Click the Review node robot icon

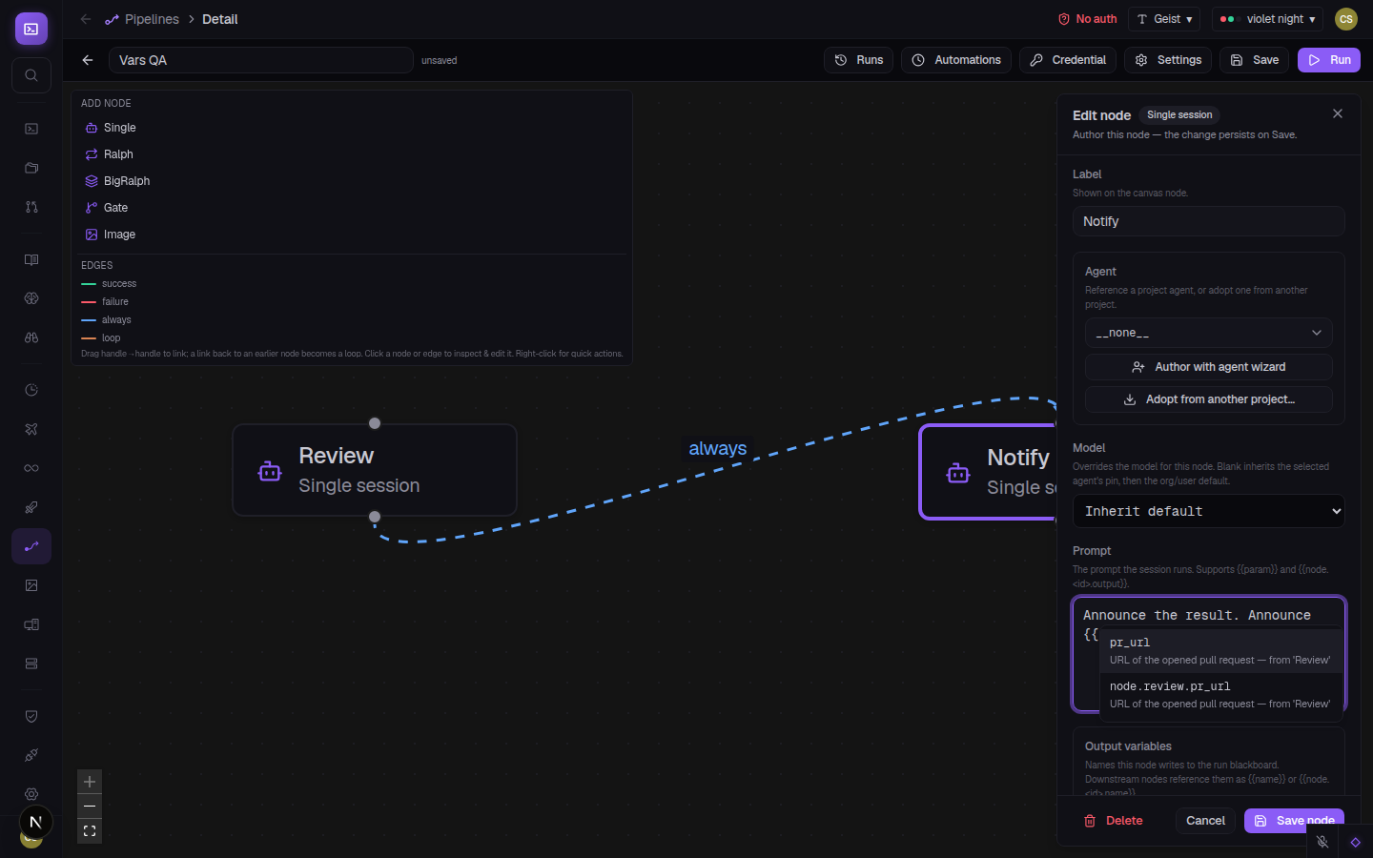(270, 471)
